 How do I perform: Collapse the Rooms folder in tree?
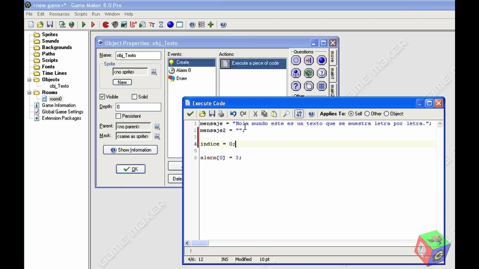[29, 92]
